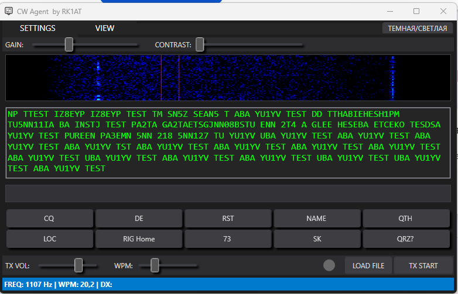The height and width of the screenshot is (294, 458).
Task: Click the GAIN slider handle
Action: 69,44
